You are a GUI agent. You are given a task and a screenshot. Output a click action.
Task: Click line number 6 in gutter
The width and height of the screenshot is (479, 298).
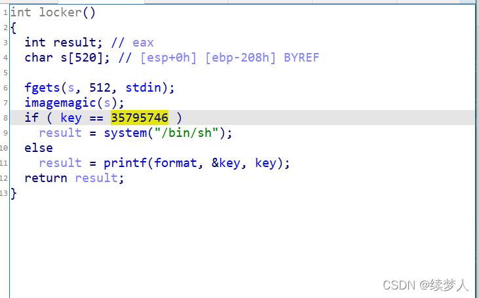(5, 88)
